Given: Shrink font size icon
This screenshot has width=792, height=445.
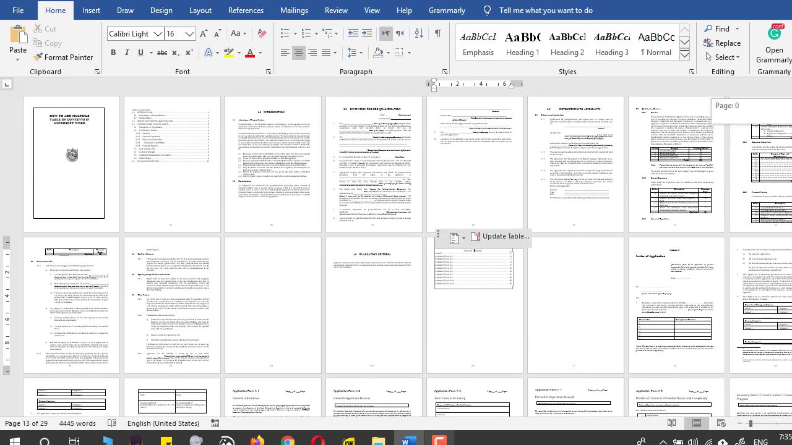Looking at the screenshot, I should coord(218,34).
